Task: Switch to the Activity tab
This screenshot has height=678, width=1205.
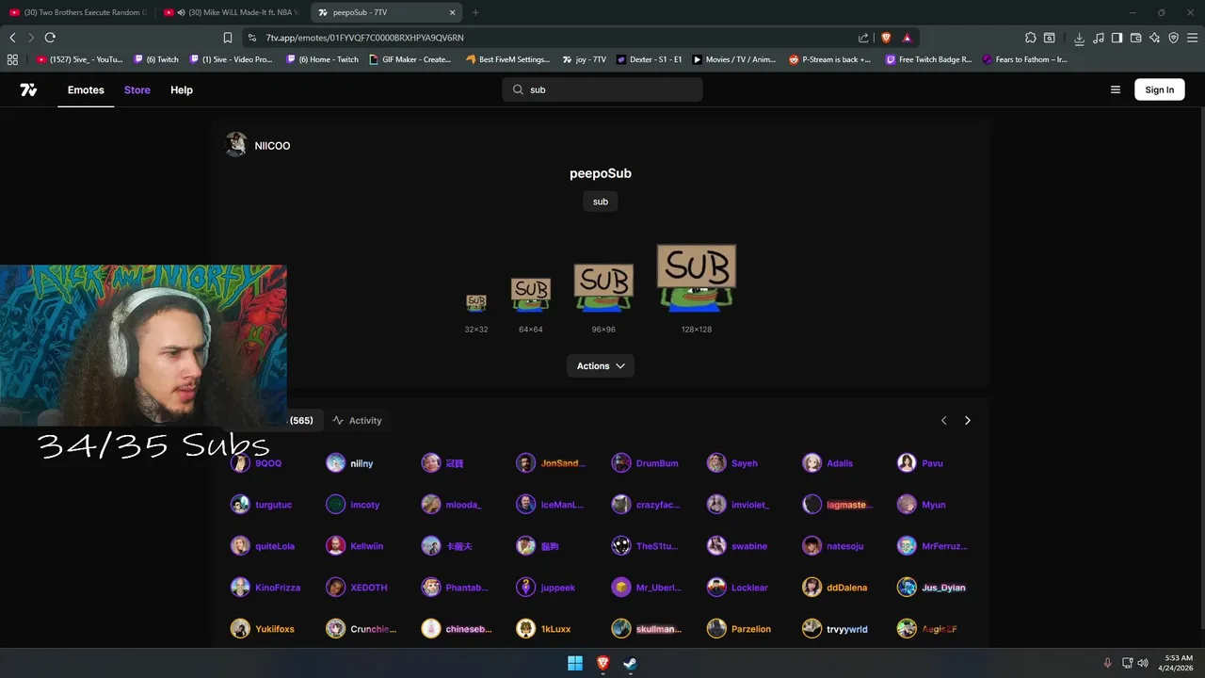Action: coord(357,421)
